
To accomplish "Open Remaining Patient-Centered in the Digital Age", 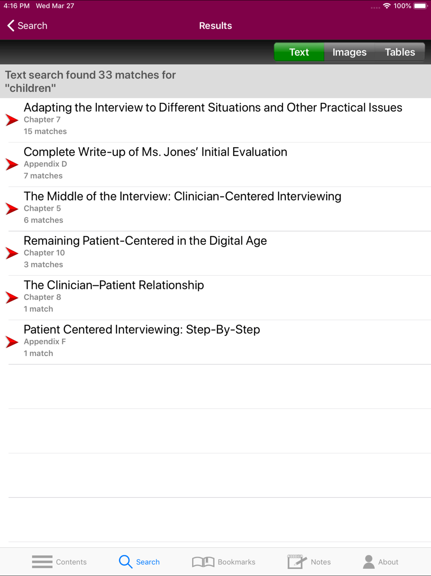I will 220,253.
